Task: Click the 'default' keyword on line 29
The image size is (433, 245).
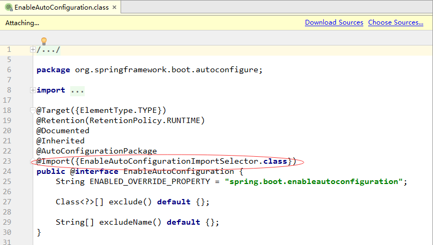Action: coord(183,222)
